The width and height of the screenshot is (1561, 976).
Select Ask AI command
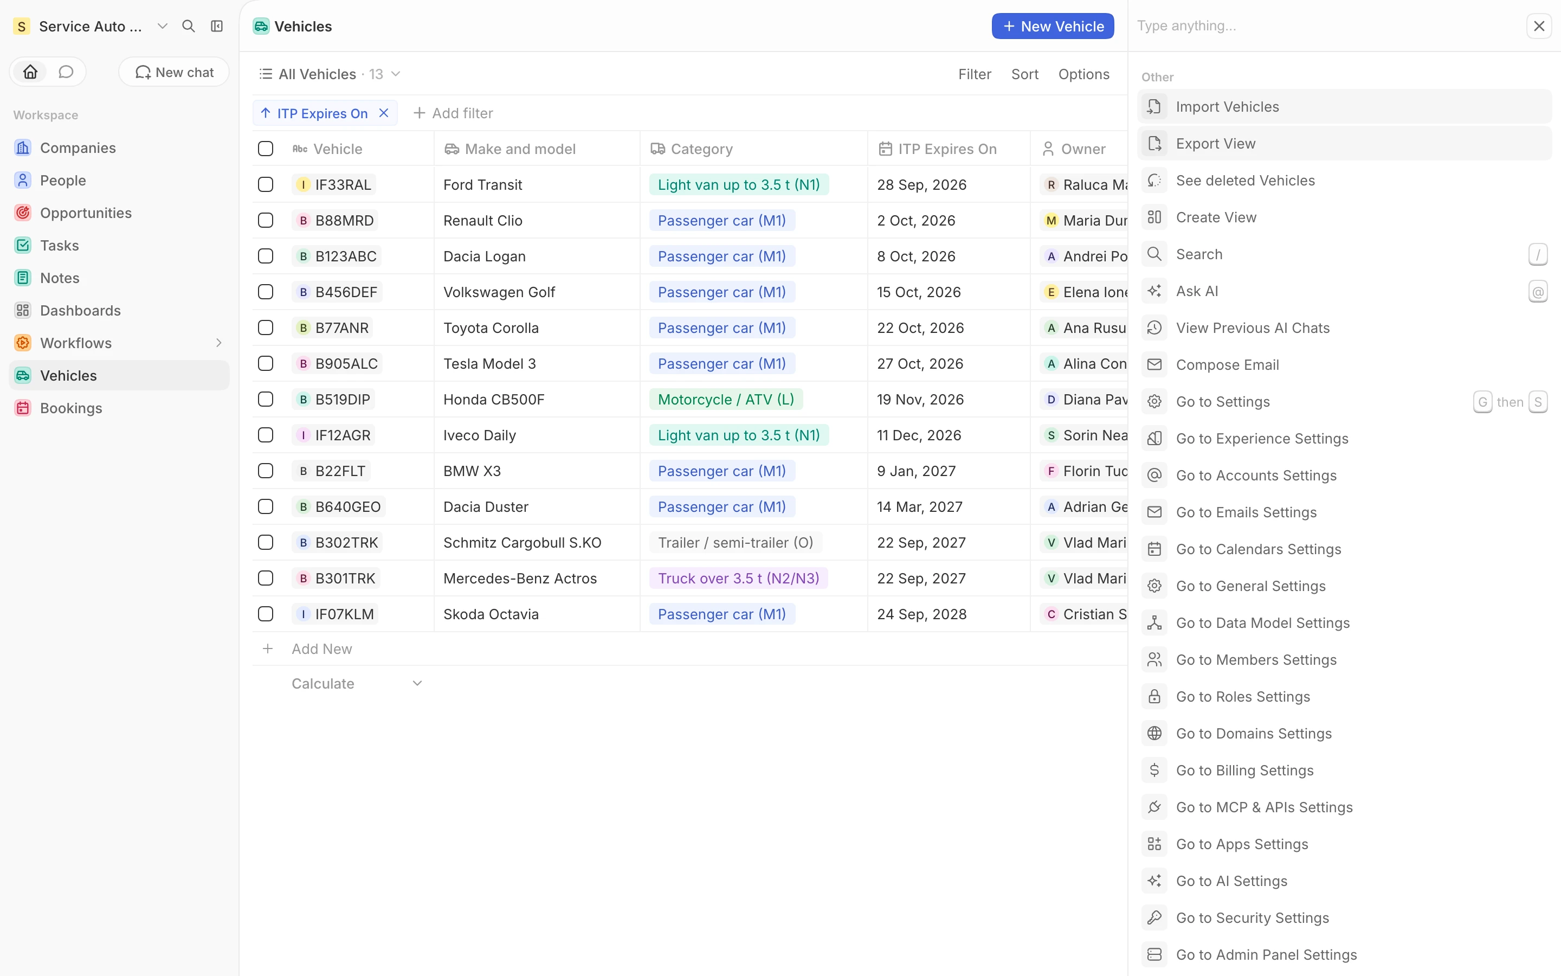point(1344,291)
